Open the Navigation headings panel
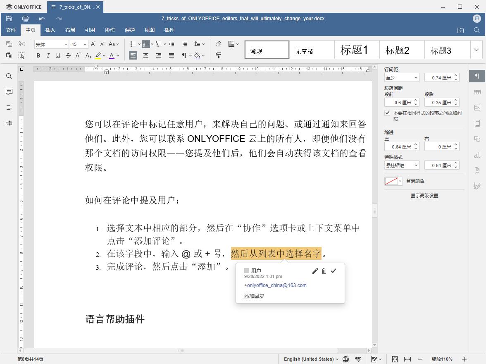This screenshot has height=364, width=486. coord(8,108)
